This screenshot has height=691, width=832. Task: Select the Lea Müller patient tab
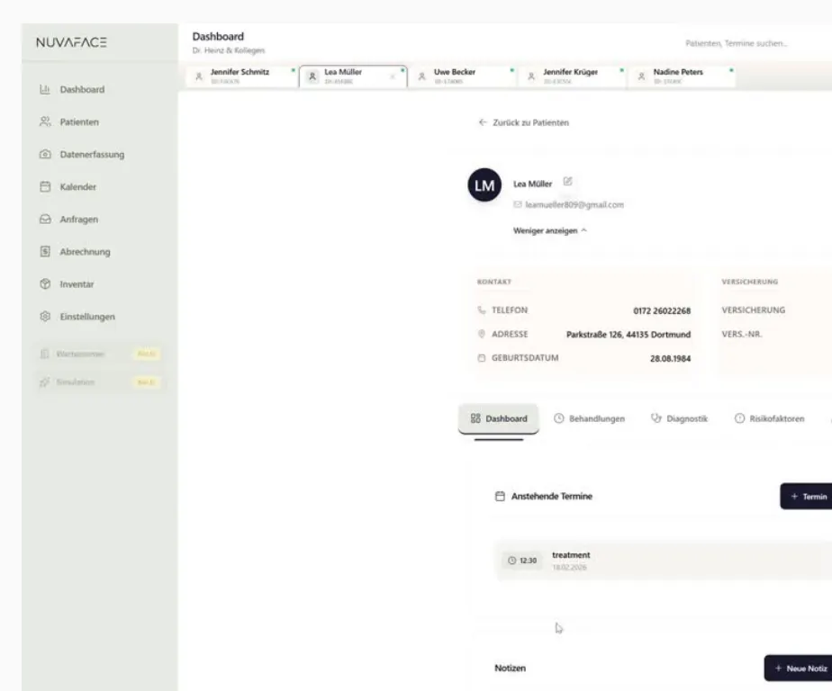click(353, 76)
